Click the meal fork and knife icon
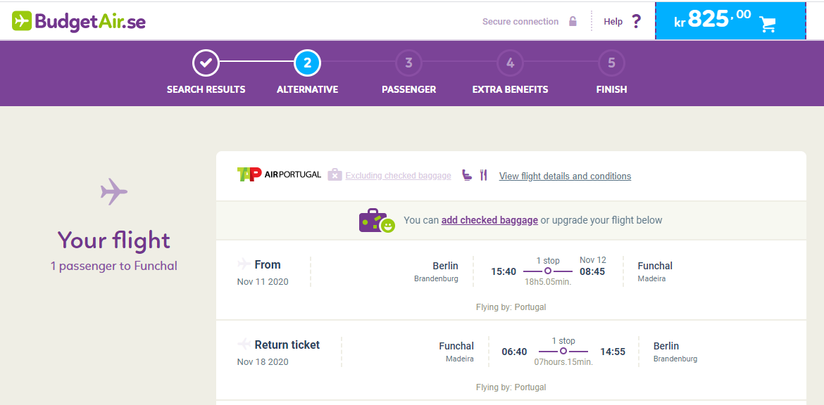Screen dimensions: 824x405 [484, 175]
